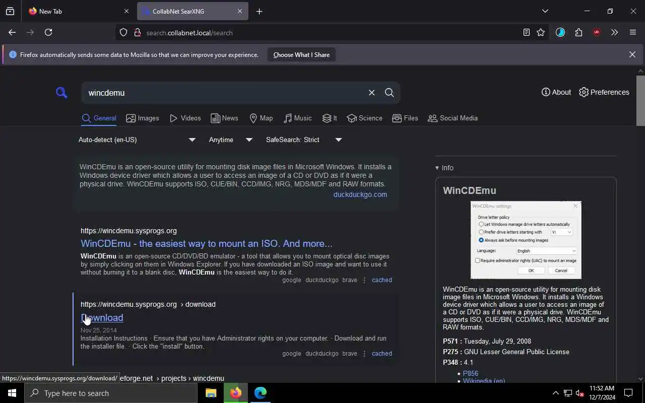Open cached version of Download result
Image resolution: width=645 pixels, height=403 pixels.
[x=382, y=354]
